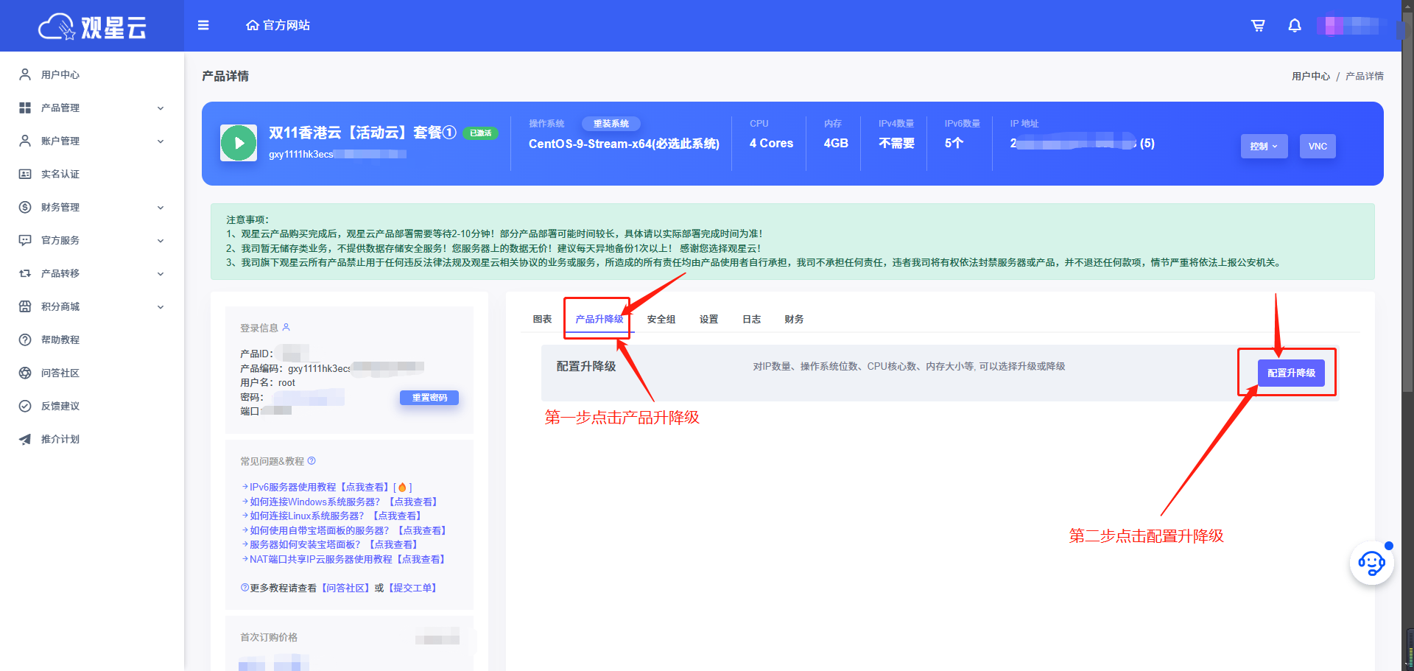
Task: Click the person icon beside 登录信息
Action: click(x=286, y=327)
